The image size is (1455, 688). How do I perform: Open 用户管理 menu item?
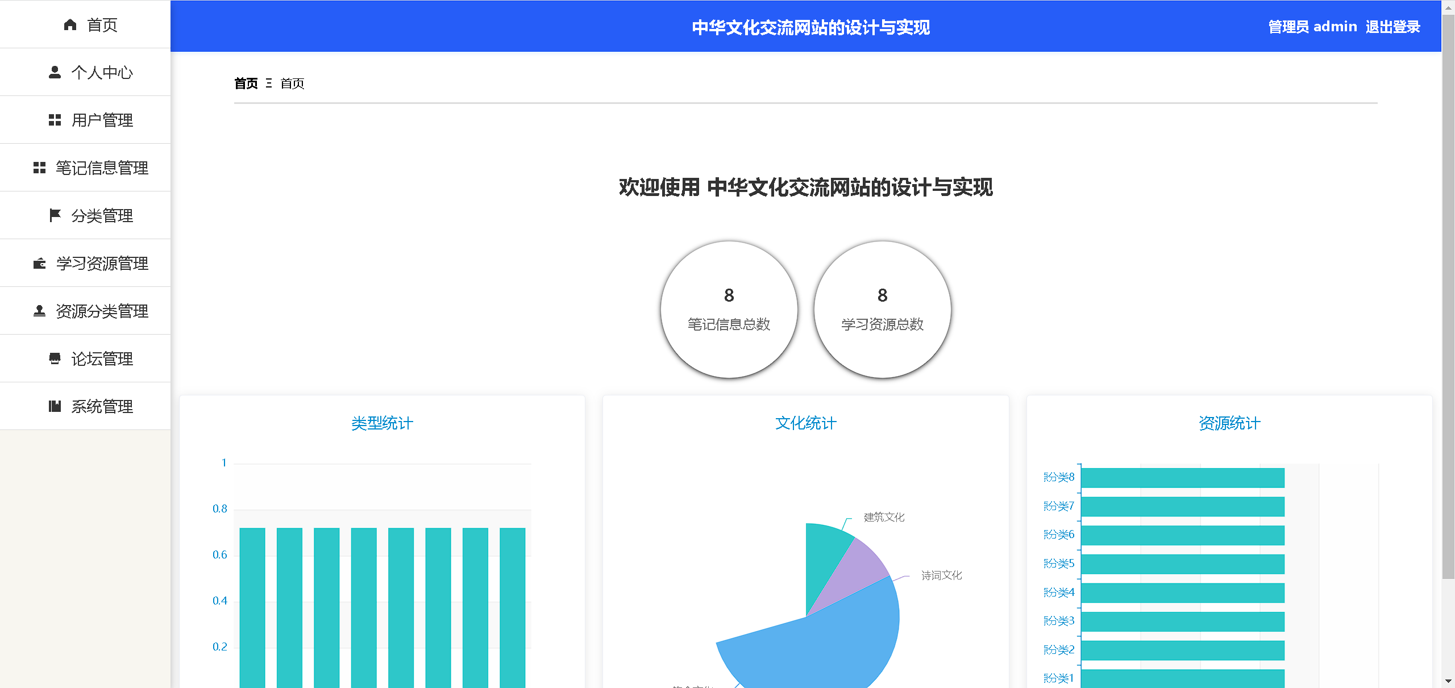click(102, 120)
